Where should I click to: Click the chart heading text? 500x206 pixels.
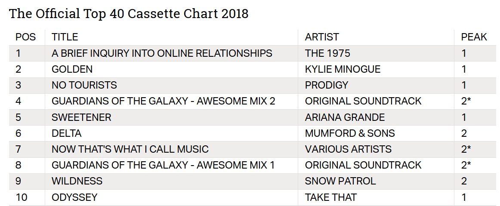129,14
